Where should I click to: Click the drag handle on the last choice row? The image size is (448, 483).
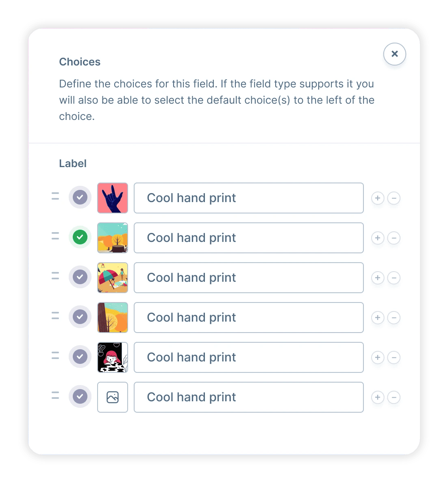point(55,395)
